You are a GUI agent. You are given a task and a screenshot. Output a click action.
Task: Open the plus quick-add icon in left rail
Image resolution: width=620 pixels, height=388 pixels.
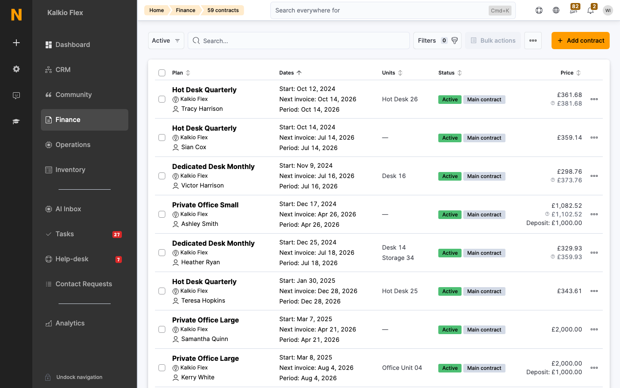coord(16,43)
